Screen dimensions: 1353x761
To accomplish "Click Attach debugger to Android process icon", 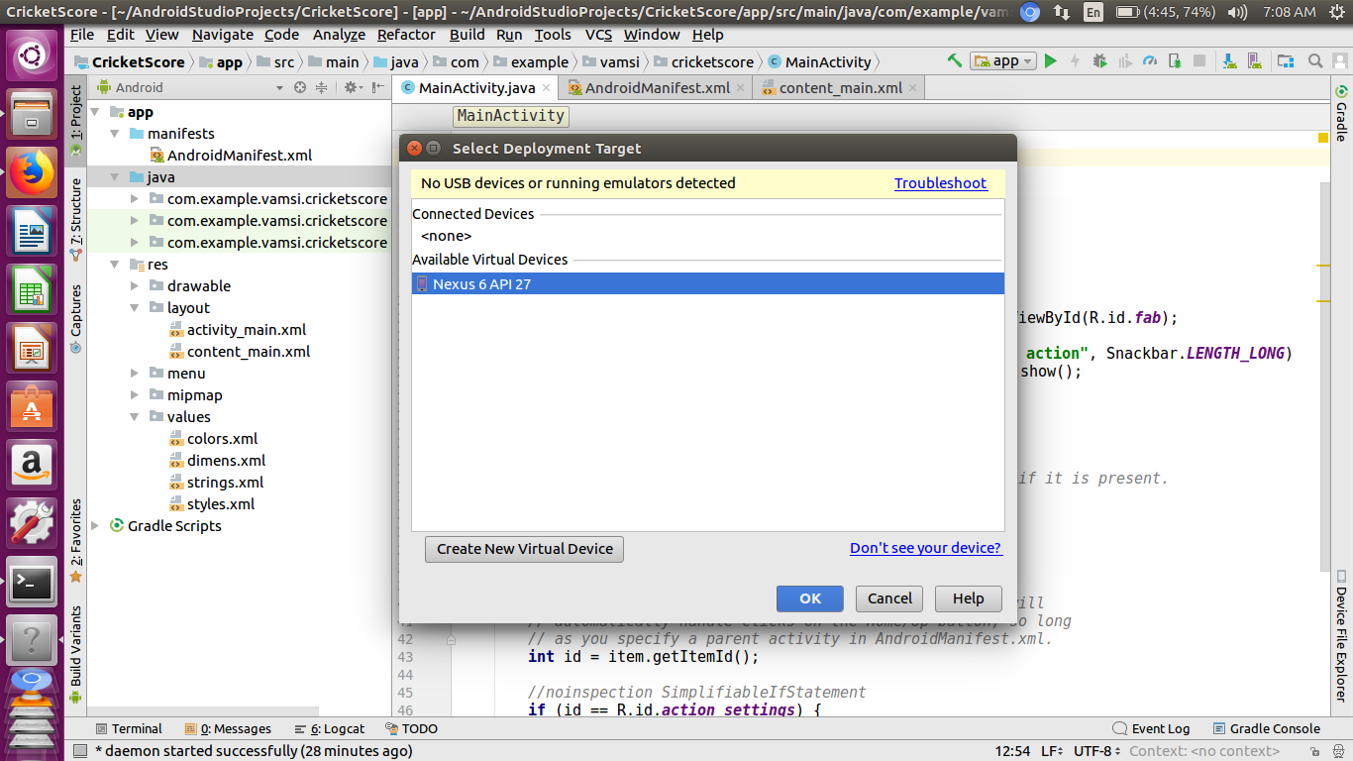I will click(x=1175, y=60).
